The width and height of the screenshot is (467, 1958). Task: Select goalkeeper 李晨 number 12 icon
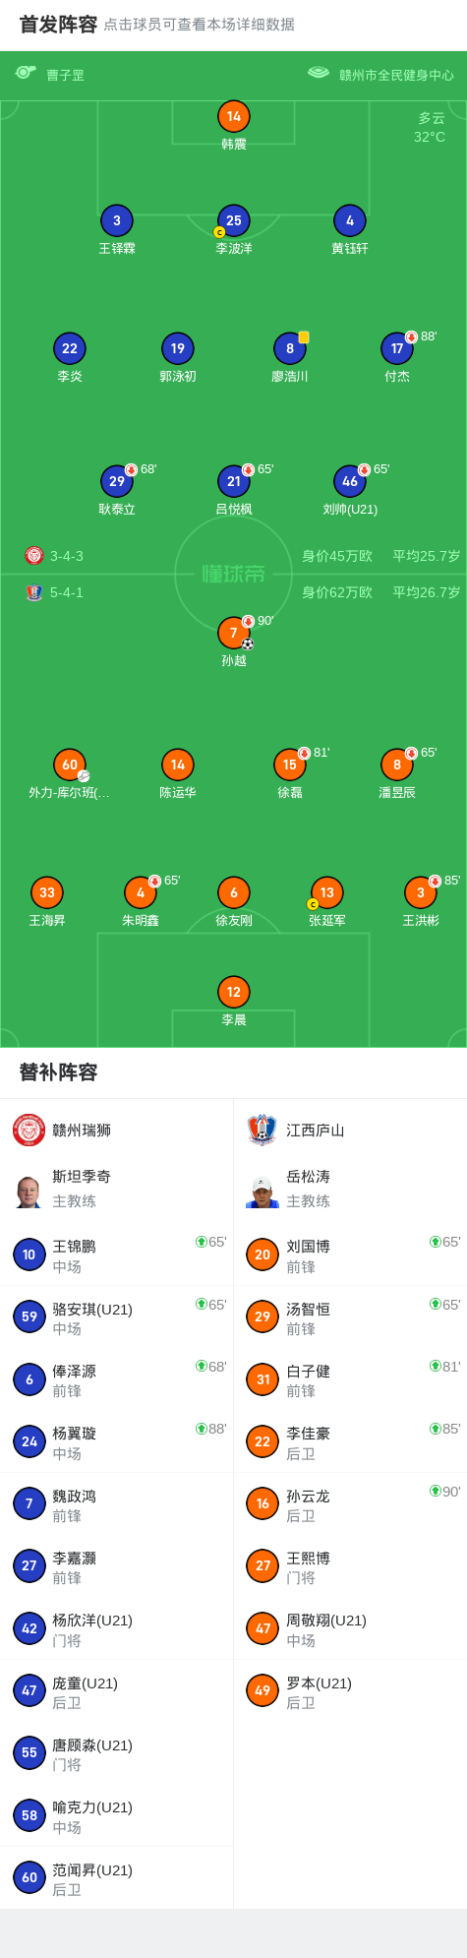pyautogui.click(x=234, y=992)
